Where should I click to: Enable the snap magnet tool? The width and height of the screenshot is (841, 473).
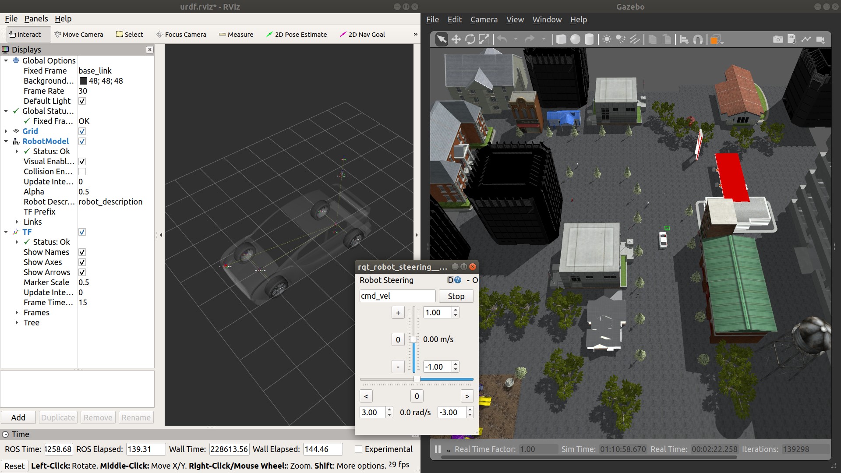[x=698, y=39]
